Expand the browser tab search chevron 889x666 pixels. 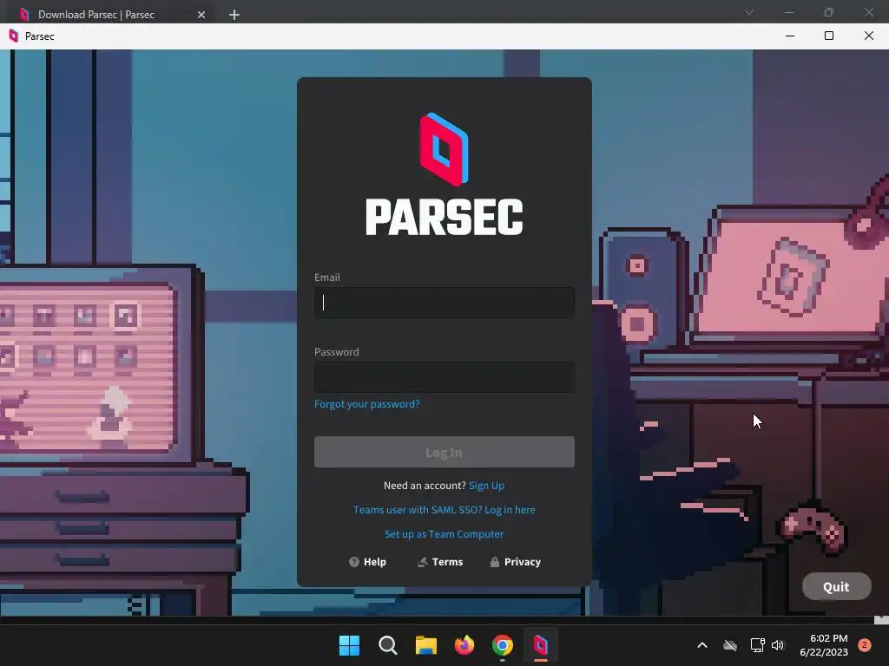[749, 12]
